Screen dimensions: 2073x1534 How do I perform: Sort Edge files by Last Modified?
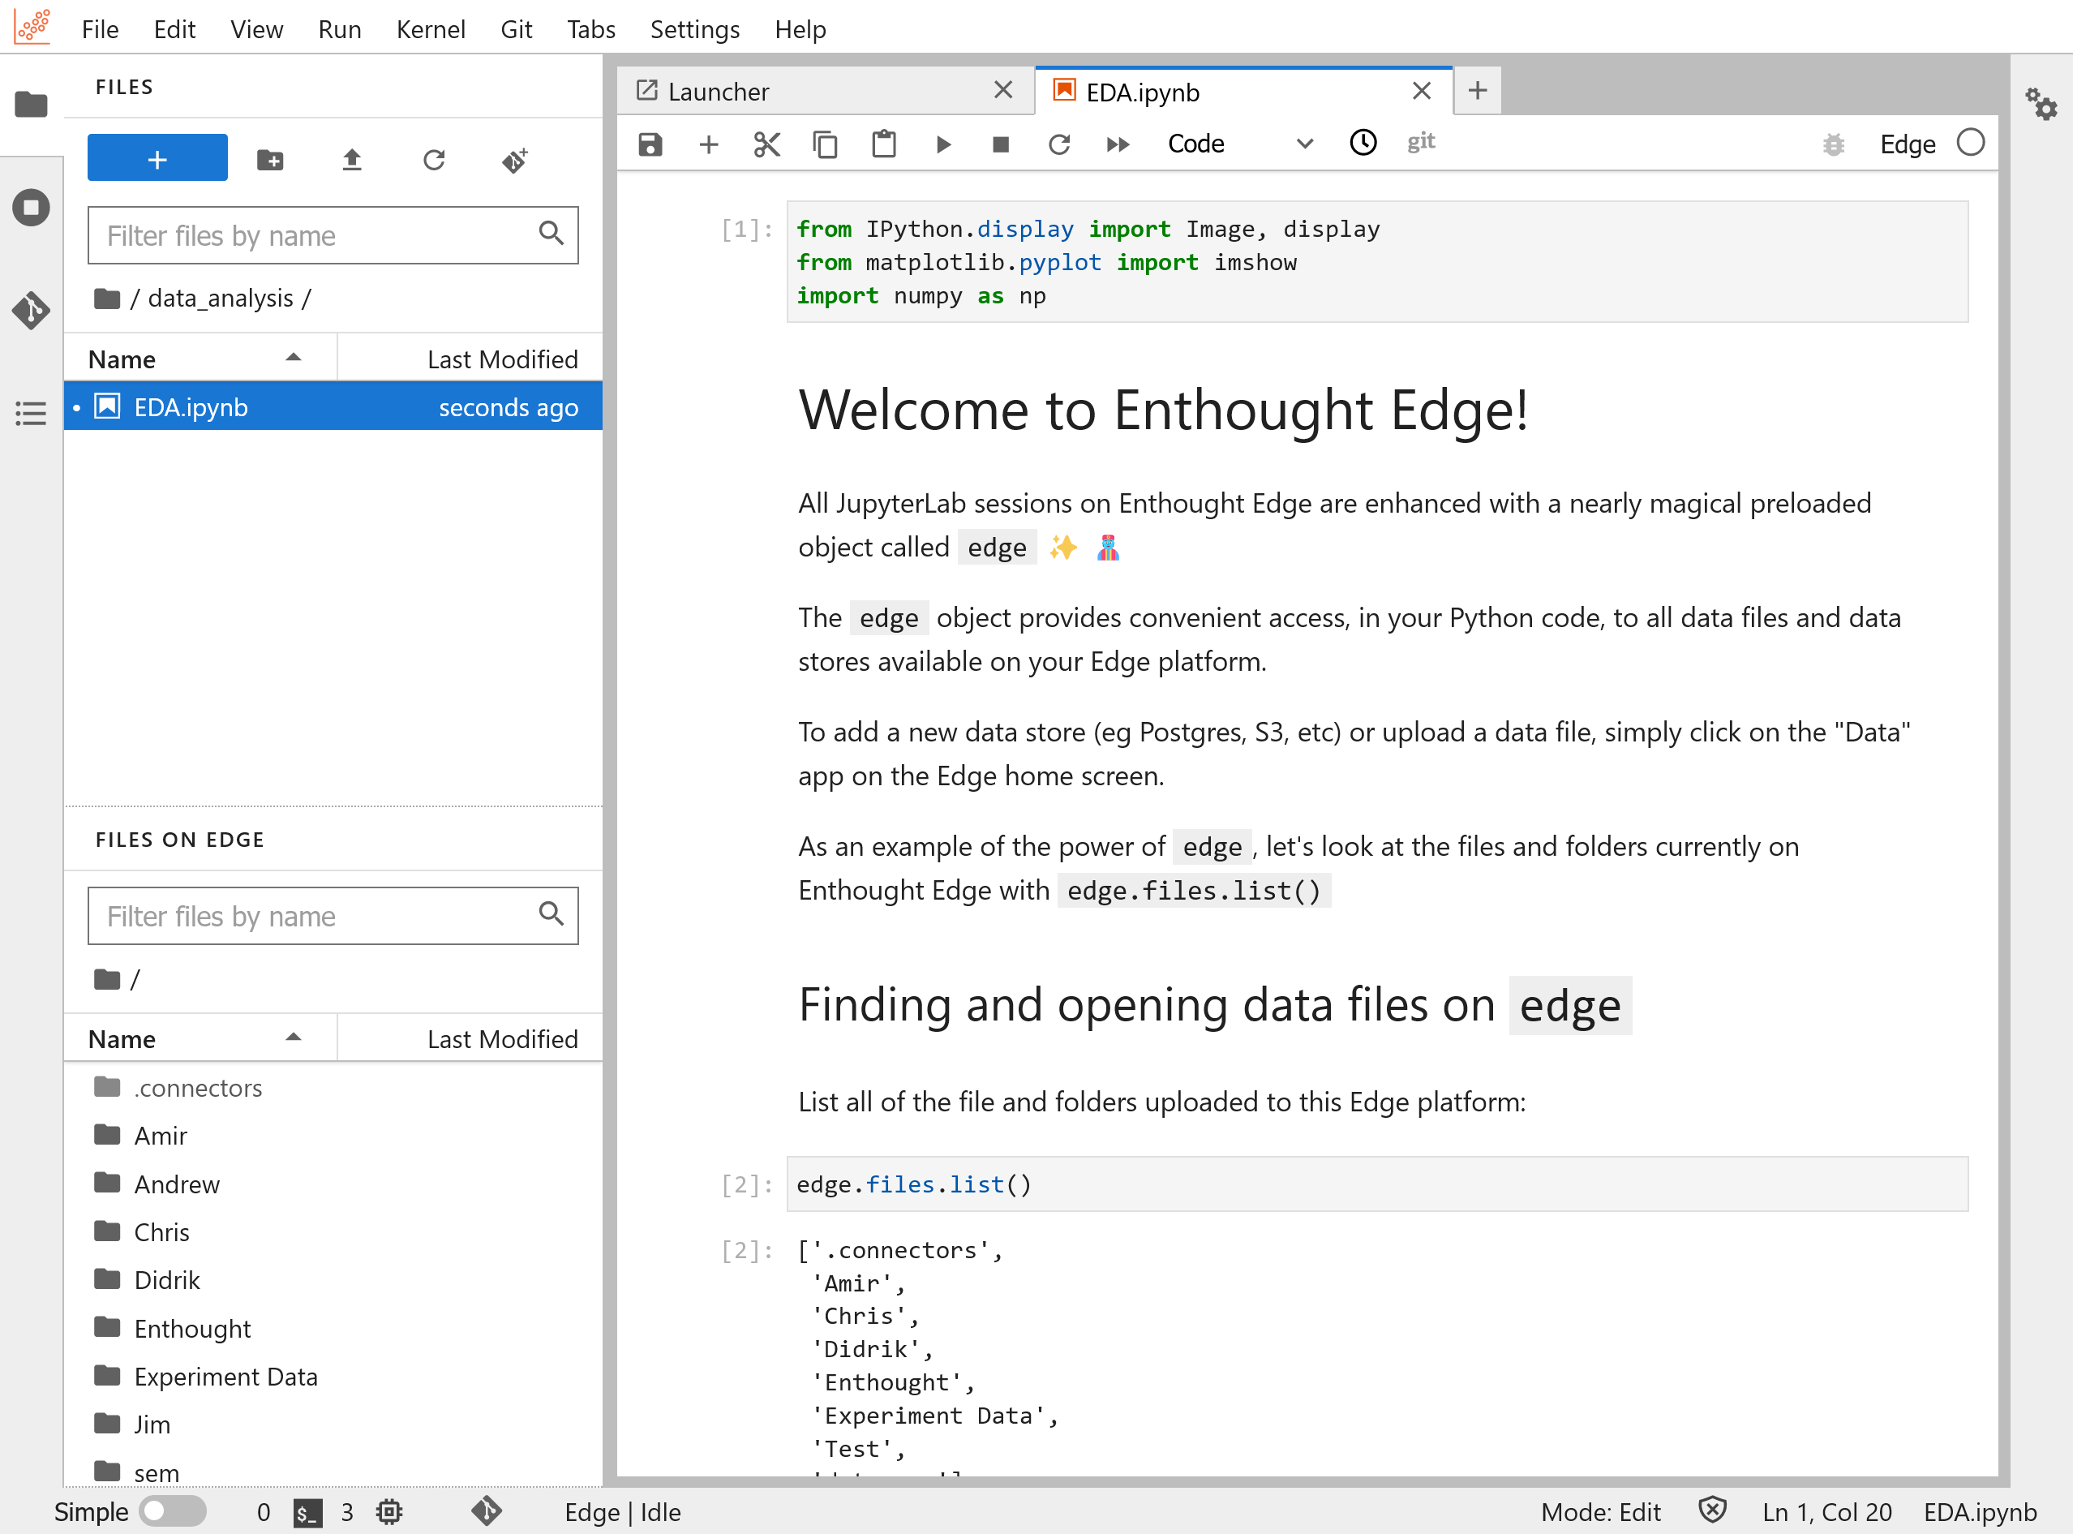pyautogui.click(x=470, y=1038)
